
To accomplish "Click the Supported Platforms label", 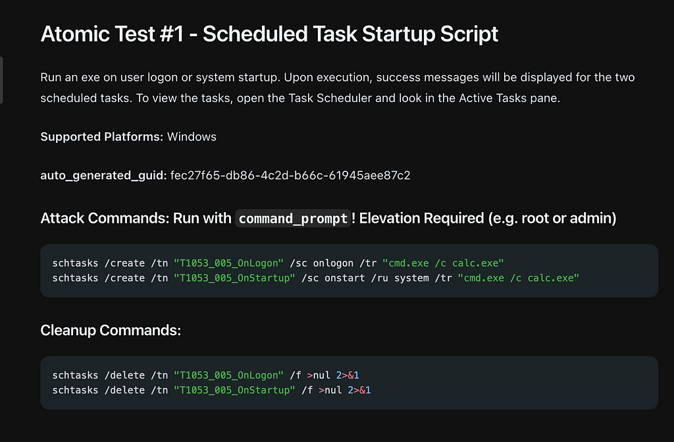I will coord(102,137).
